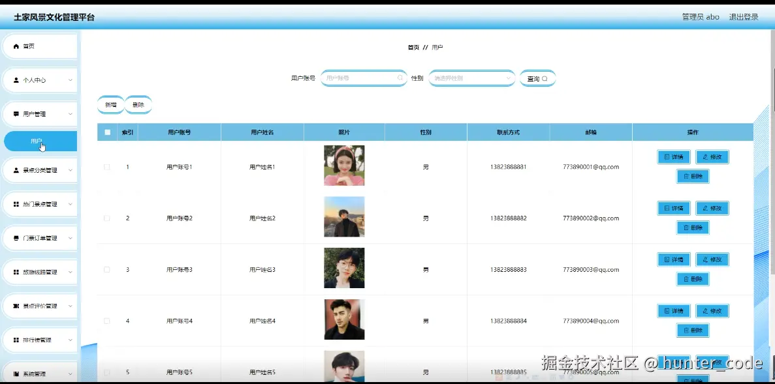Viewport: 775px width, 384px height.
Task: Open 详情 for 用户账号3
Action: coord(674,259)
